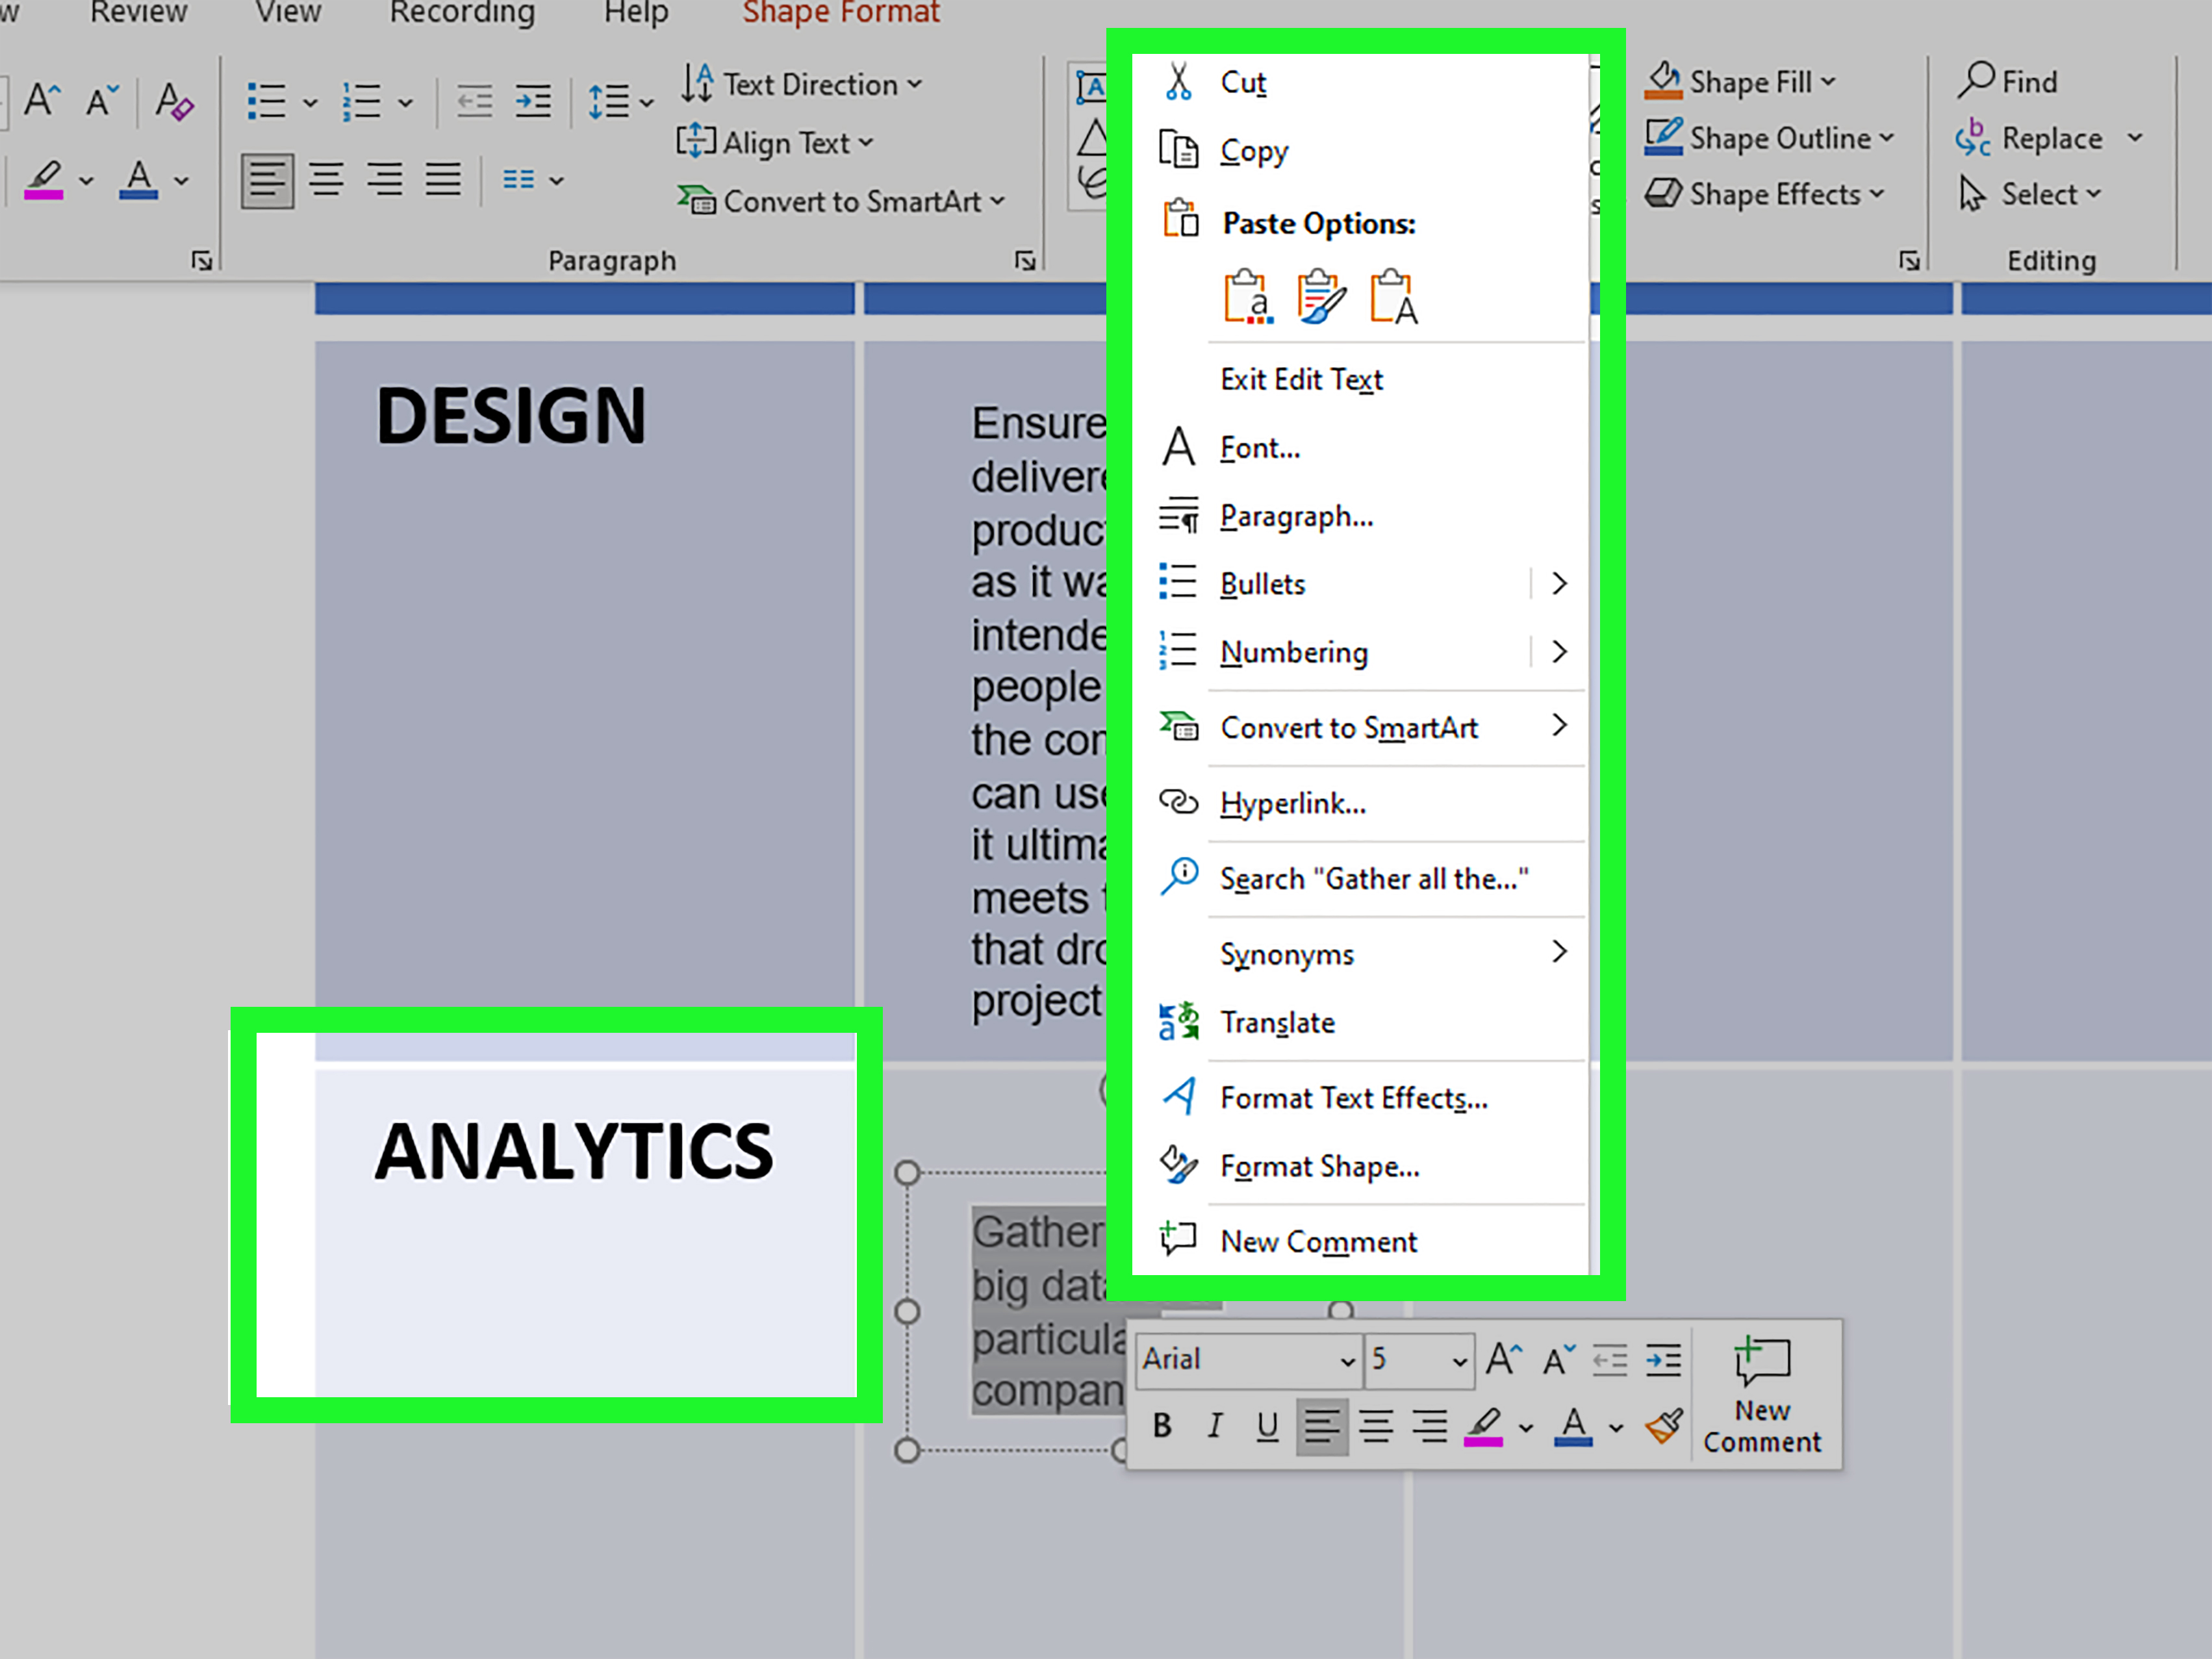Open Paragraph... from the context menu
The height and width of the screenshot is (1659, 2212).
click(1296, 517)
